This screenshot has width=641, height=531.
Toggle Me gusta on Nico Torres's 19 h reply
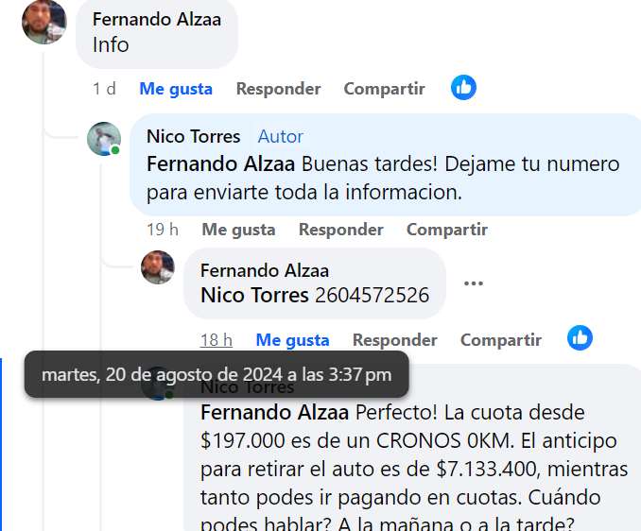pyautogui.click(x=239, y=230)
